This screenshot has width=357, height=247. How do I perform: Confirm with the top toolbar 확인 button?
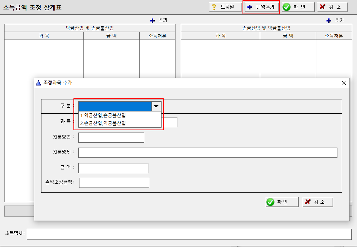[x=298, y=7]
